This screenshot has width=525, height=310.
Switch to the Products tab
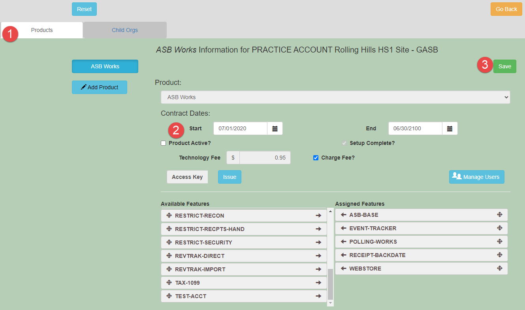(42, 30)
